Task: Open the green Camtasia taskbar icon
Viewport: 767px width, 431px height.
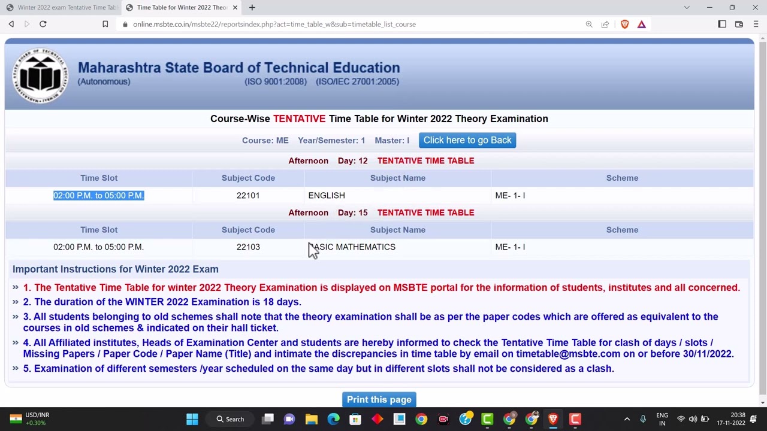Action: click(x=487, y=419)
